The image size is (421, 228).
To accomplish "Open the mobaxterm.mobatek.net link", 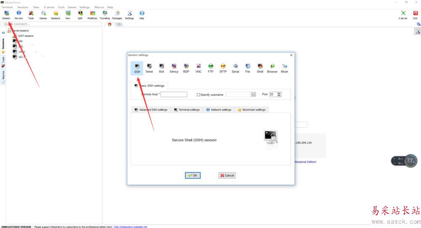I will coord(131,227).
